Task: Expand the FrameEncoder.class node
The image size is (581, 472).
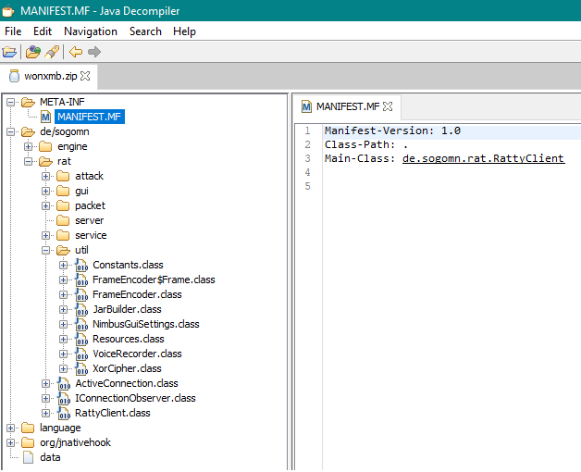Action: tap(63, 294)
